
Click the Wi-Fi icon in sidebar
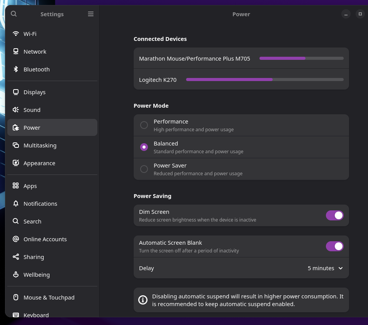[x=16, y=34]
